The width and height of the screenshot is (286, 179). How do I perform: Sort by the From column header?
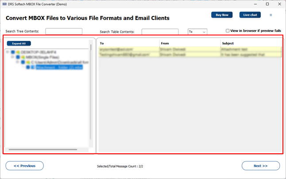tap(190, 43)
